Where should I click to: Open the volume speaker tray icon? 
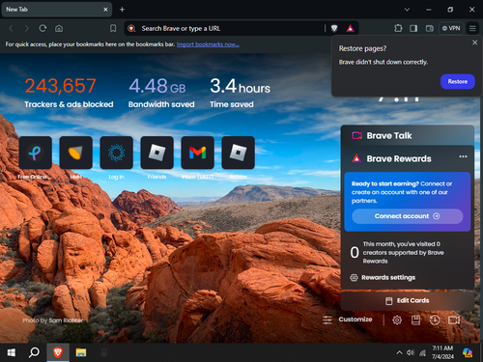(411, 352)
